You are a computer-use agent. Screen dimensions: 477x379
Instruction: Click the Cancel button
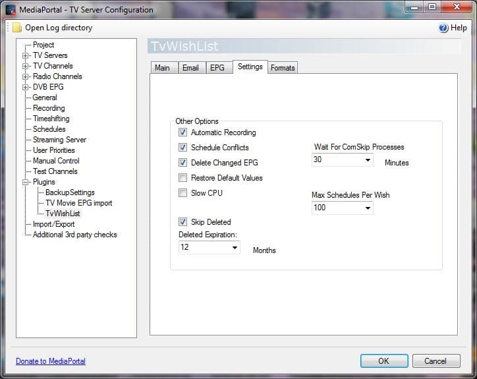436,361
